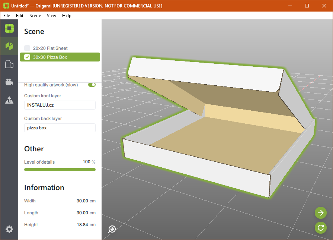Open the export panel icon
This screenshot has height=240, width=333.
(x=9, y=100)
